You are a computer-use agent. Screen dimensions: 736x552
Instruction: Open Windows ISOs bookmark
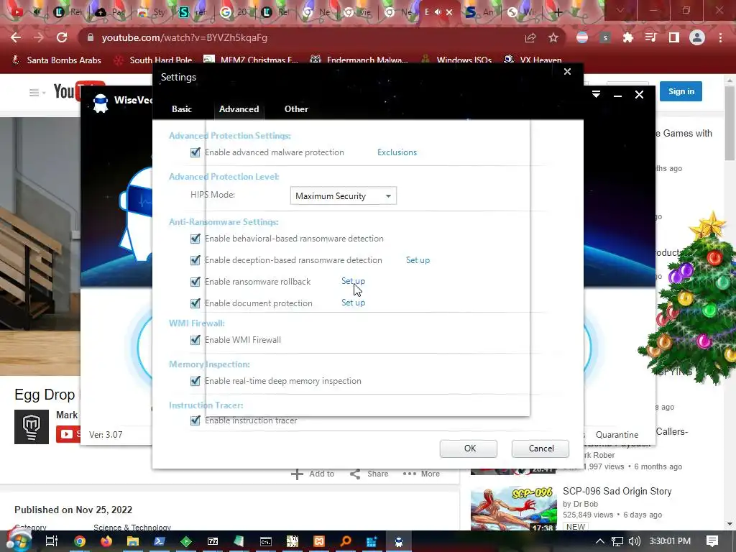456,60
